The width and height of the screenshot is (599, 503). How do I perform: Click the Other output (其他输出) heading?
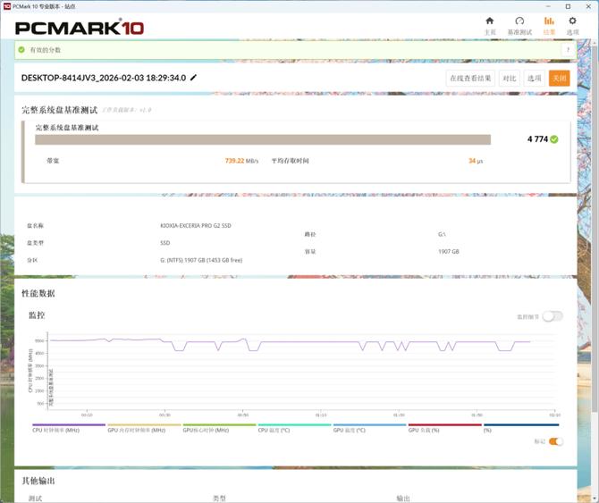38,481
